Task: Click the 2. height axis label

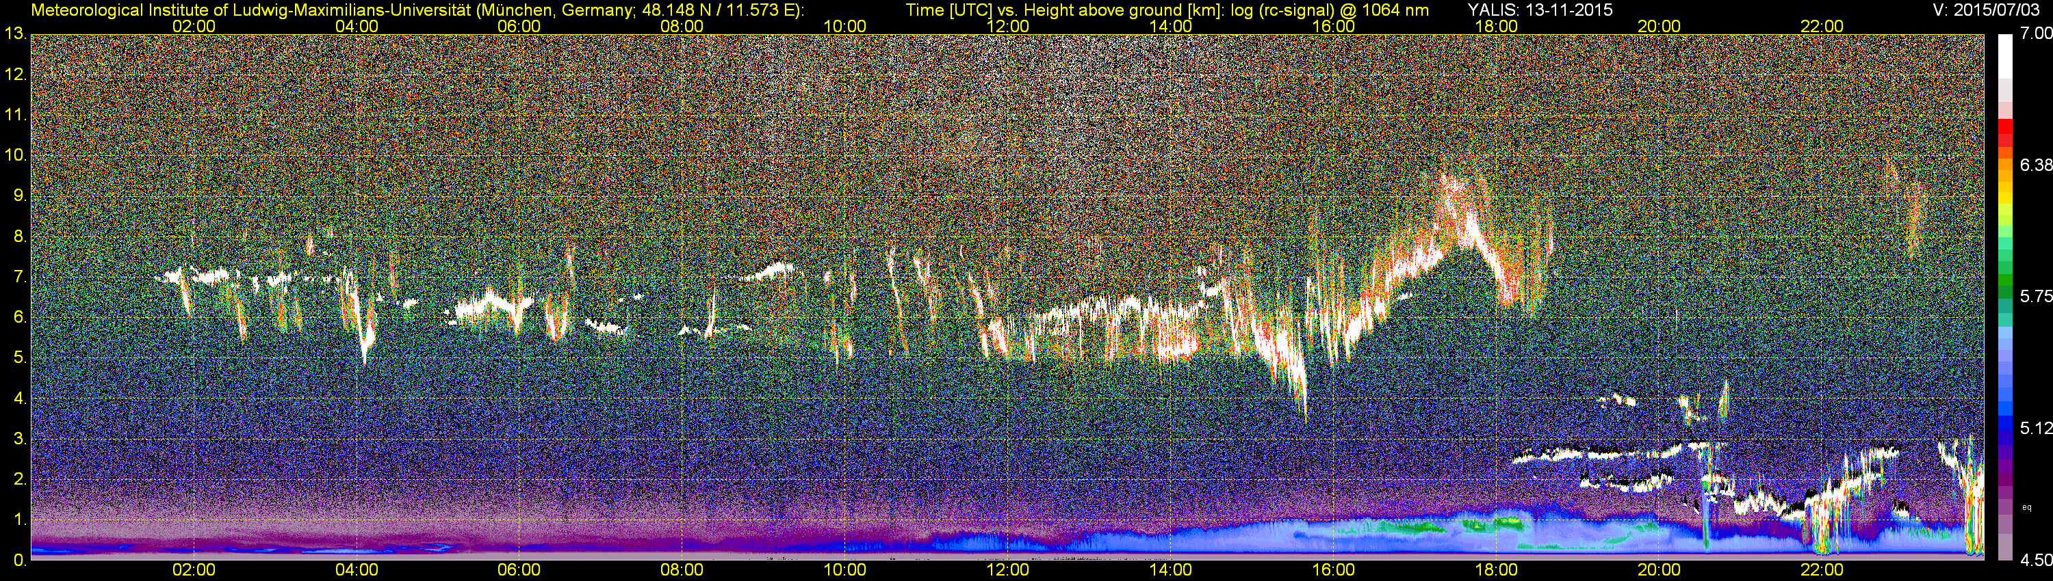Action: [x=19, y=480]
